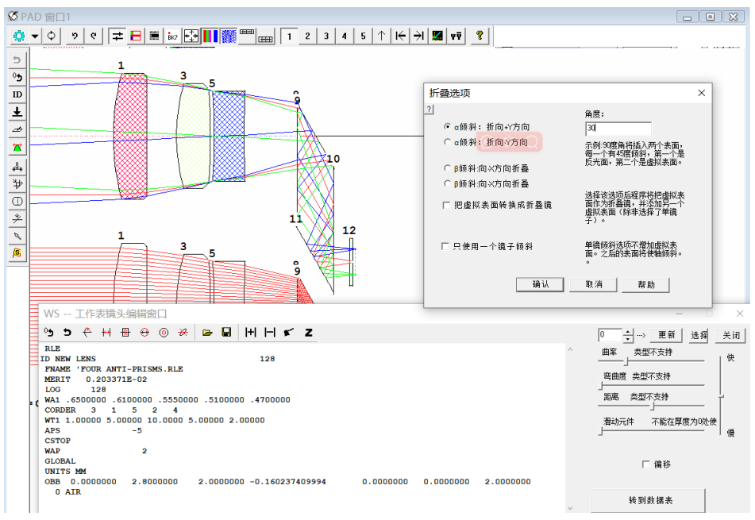Select zoom preset 5 in PAD toolbar
Image resolution: width=755 pixels, height=520 pixels.
[x=363, y=36]
